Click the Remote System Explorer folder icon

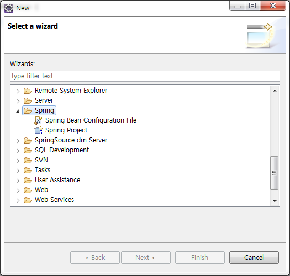pos(28,91)
